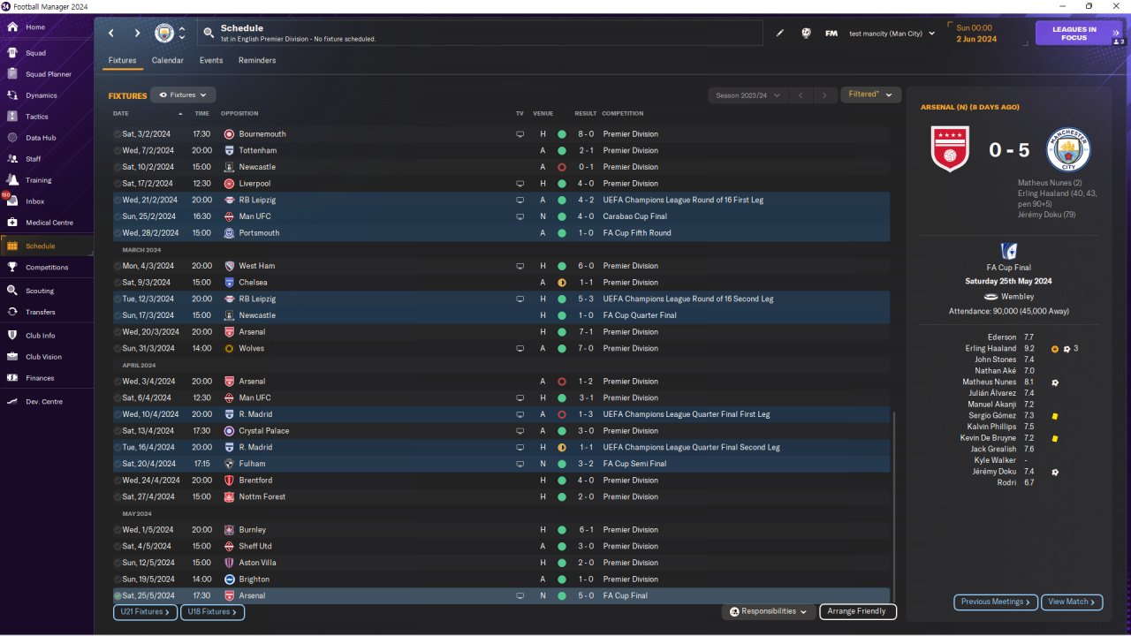The height and width of the screenshot is (636, 1131).
Task: Open Ederson from the player ratings list
Action: (1002, 337)
